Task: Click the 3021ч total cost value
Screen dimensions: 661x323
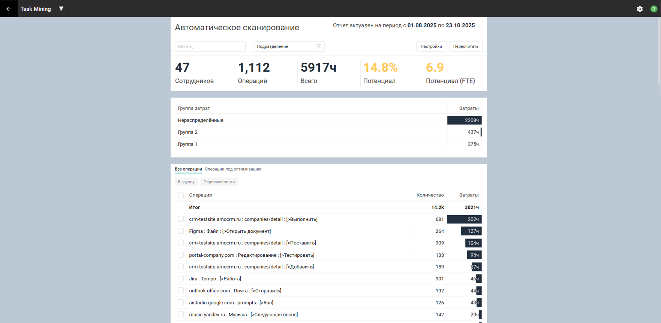Action: [x=472, y=207]
